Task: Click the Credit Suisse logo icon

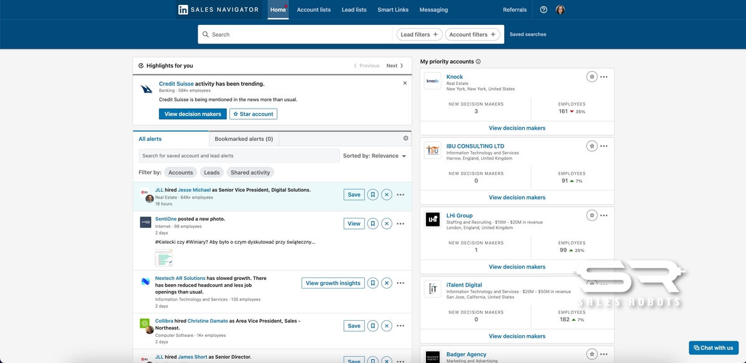Action: [146, 89]
